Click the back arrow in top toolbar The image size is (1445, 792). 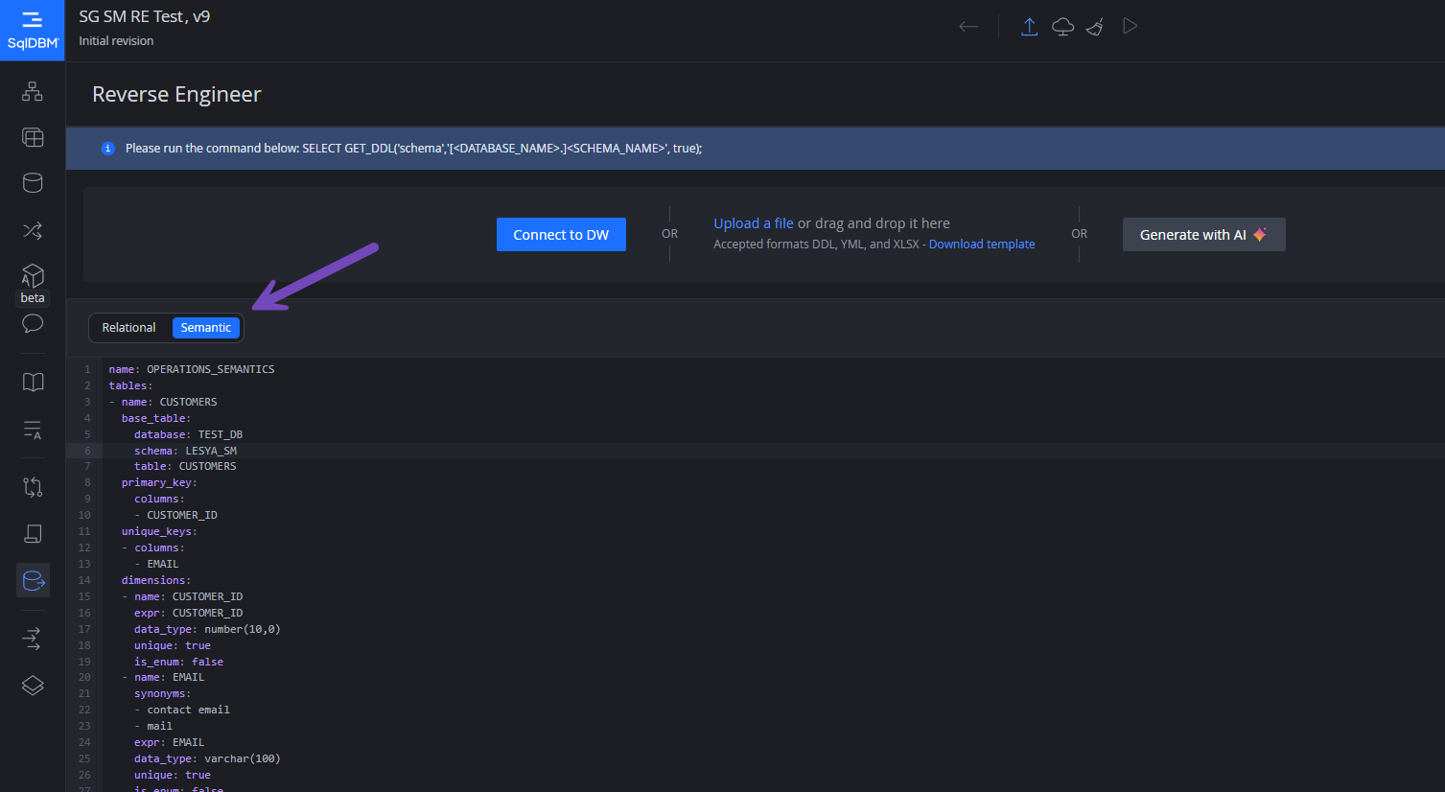coord(968,27)
